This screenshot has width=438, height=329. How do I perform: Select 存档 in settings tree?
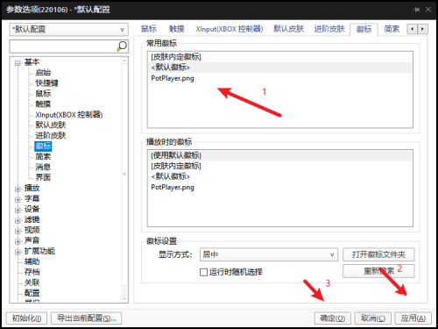pos(32,272)
